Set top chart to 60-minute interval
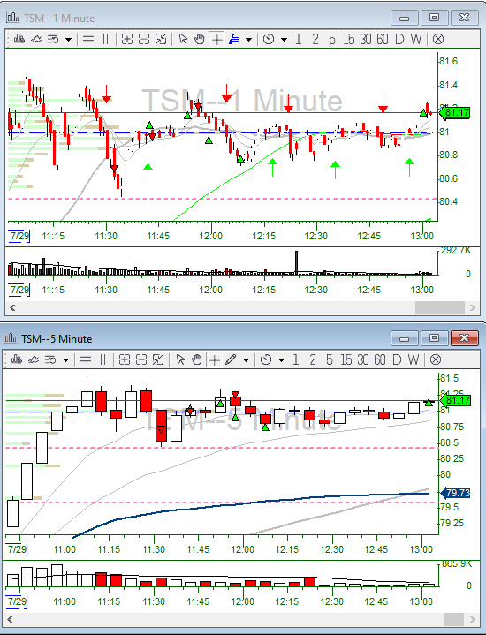 tap(383, 39)
